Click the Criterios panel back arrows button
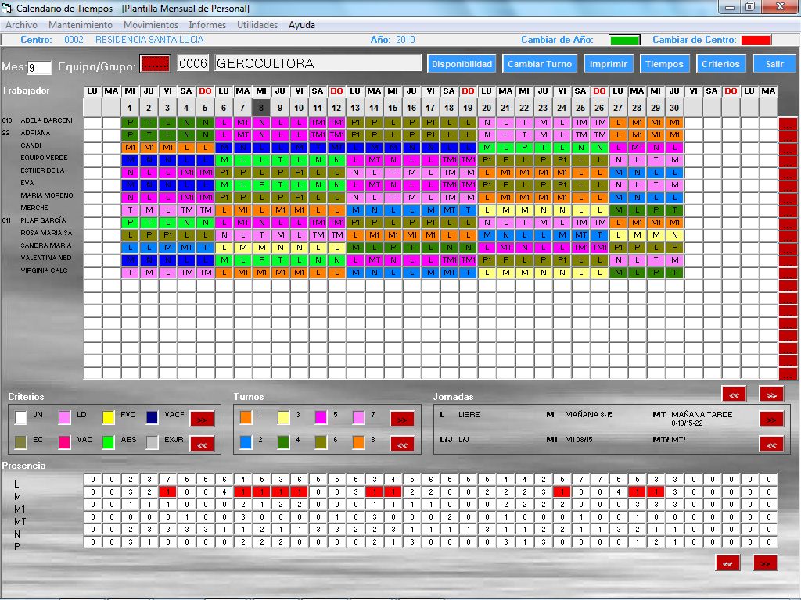The height and width of the screenshot is (600, 801). [x=202, y=444]
